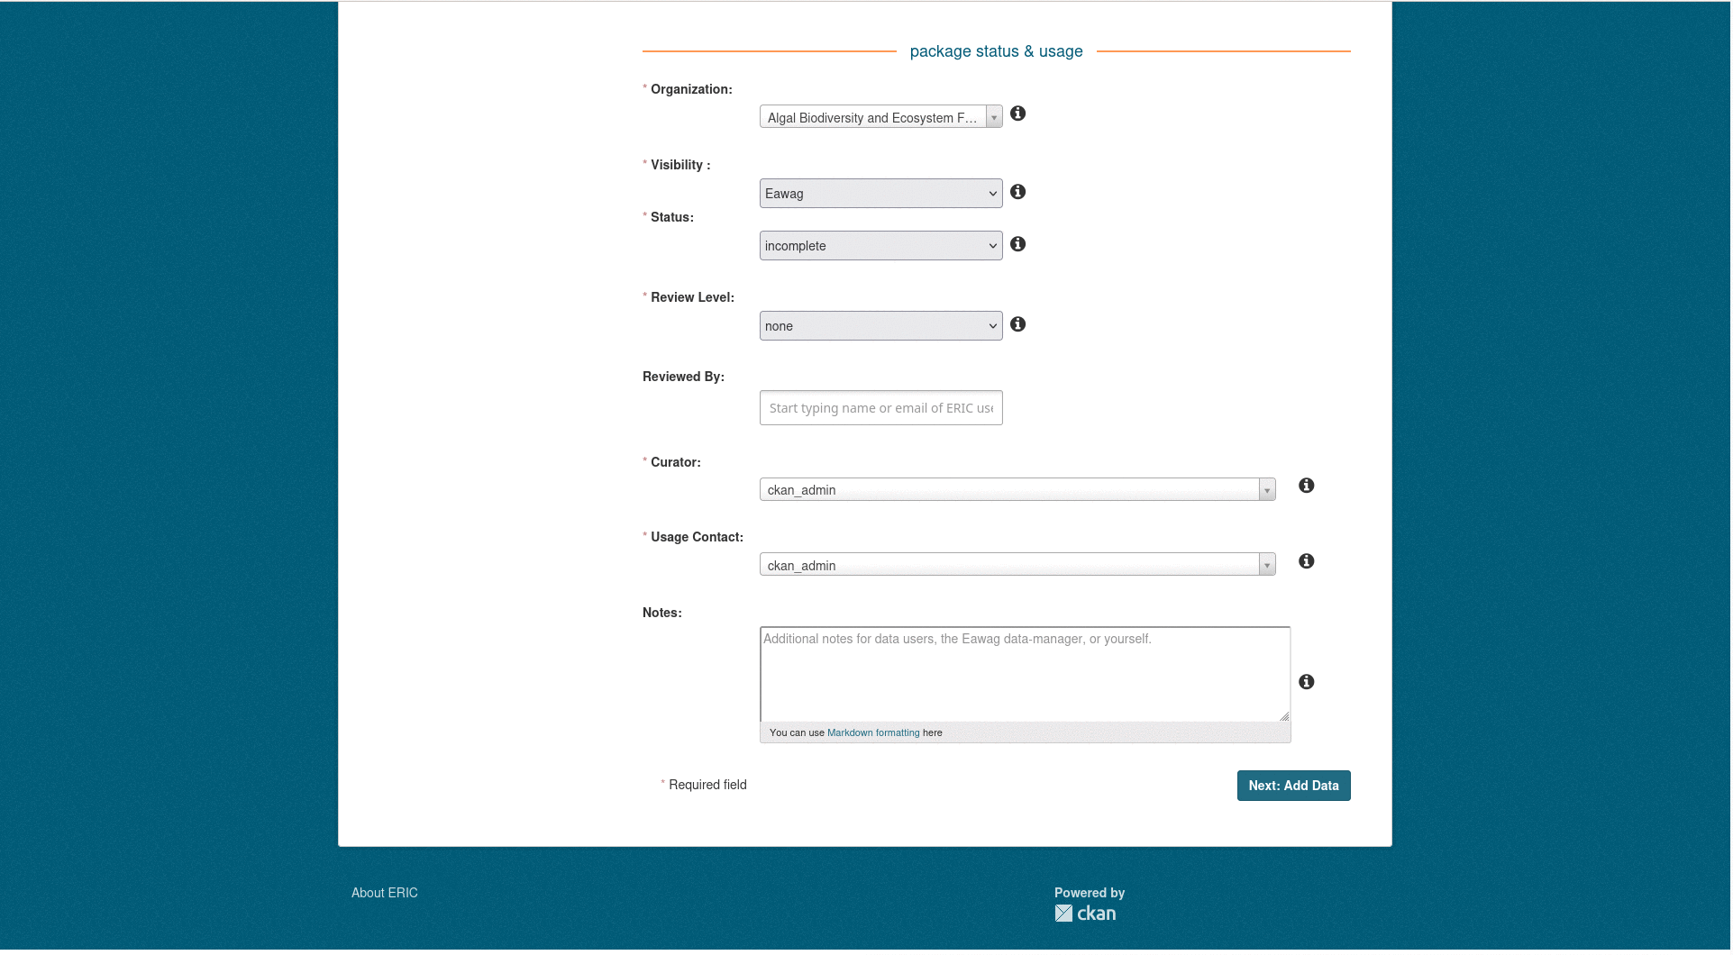Click info icon next to Curator field
The width and height of the screenshot is (1733, 955).
[x=1306, y=486]
